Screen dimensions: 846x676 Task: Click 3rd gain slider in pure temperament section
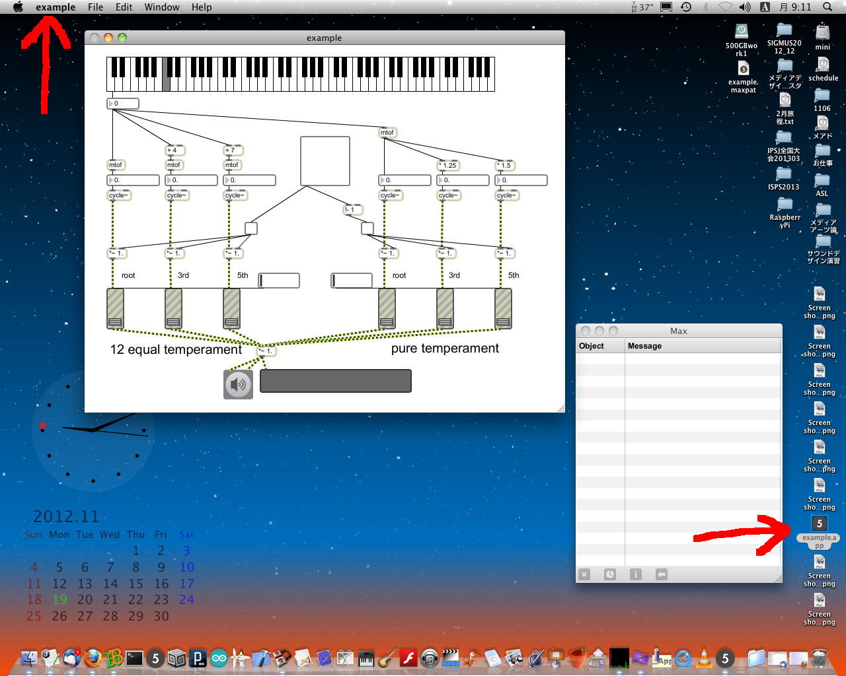tap(445, 308)
